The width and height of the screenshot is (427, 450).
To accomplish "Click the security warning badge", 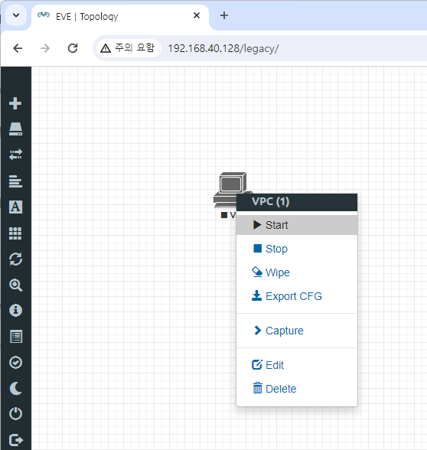I will tap(128, 48).
